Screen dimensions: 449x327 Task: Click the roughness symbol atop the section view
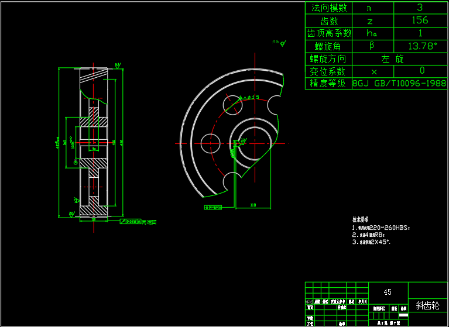pyautogui.click(x=118, y=65)
